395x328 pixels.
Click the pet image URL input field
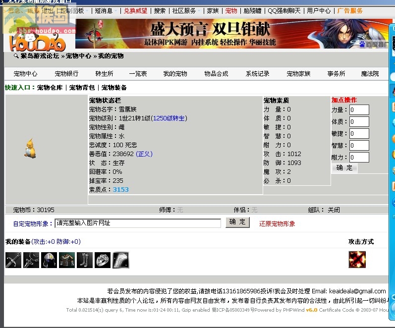(x=138, y=223)
